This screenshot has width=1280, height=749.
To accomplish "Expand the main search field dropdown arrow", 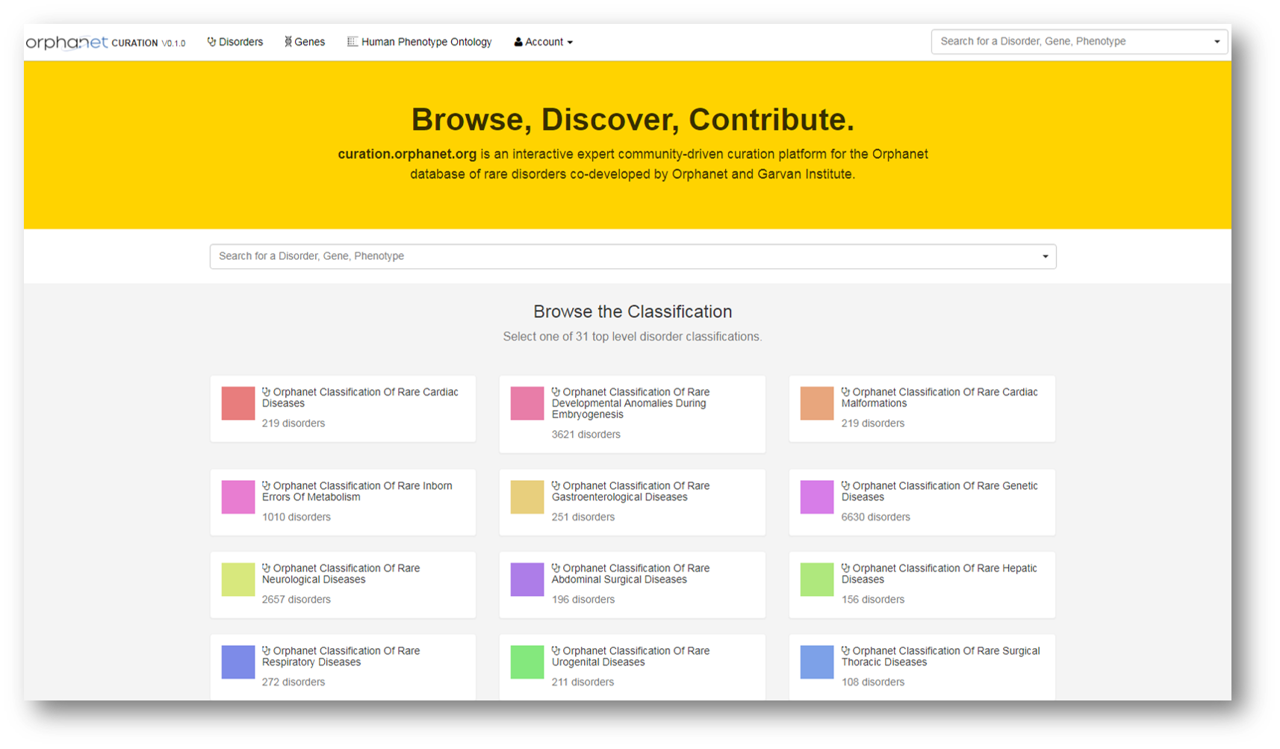I will [1045, 256].
